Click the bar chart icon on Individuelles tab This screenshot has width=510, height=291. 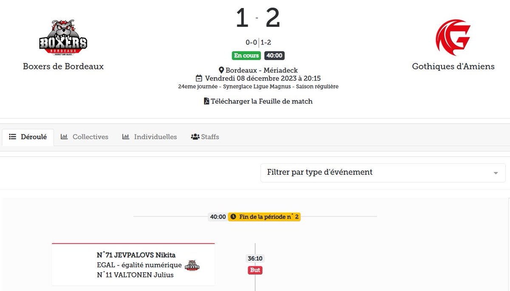pos(126,137)
